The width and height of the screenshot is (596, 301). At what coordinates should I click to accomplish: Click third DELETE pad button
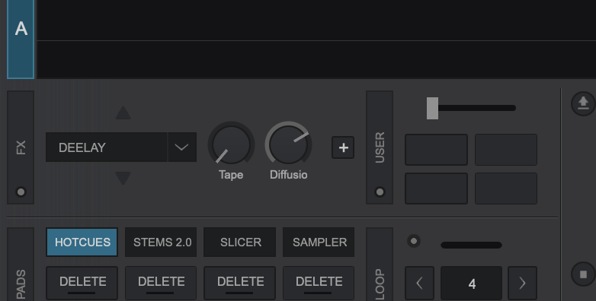[x=240, y=283]
